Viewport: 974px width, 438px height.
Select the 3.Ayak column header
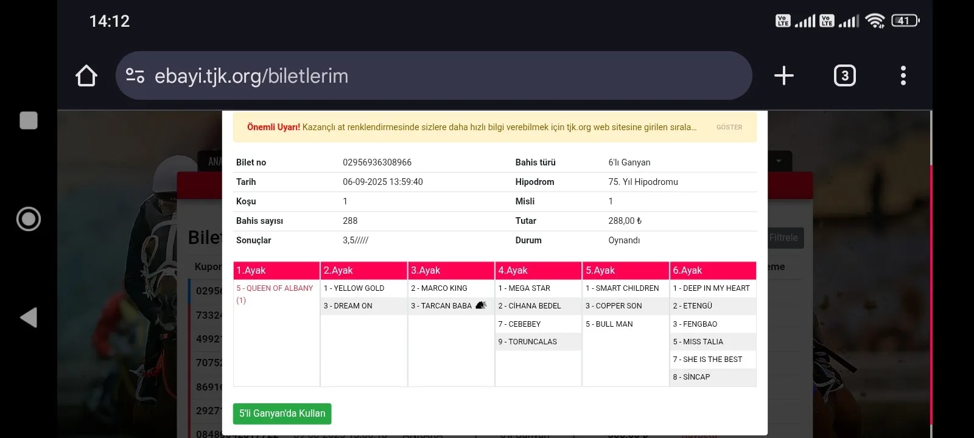(451, 270)
